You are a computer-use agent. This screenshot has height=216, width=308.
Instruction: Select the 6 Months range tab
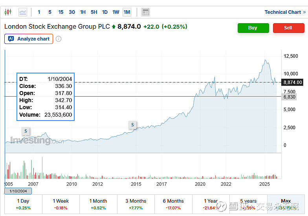click(174, 204)
